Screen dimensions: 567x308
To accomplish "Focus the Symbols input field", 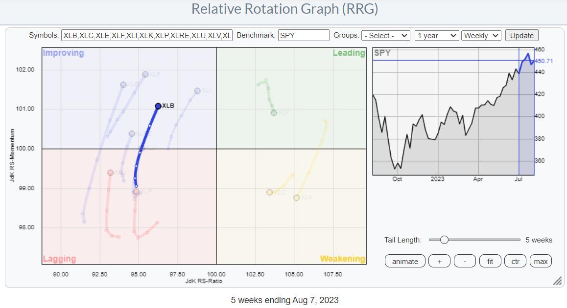I will coord(147,36).
